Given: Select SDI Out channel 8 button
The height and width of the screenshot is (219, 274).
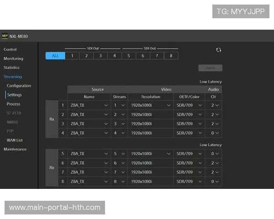Looking at the screenshot, I should point(171,56).
